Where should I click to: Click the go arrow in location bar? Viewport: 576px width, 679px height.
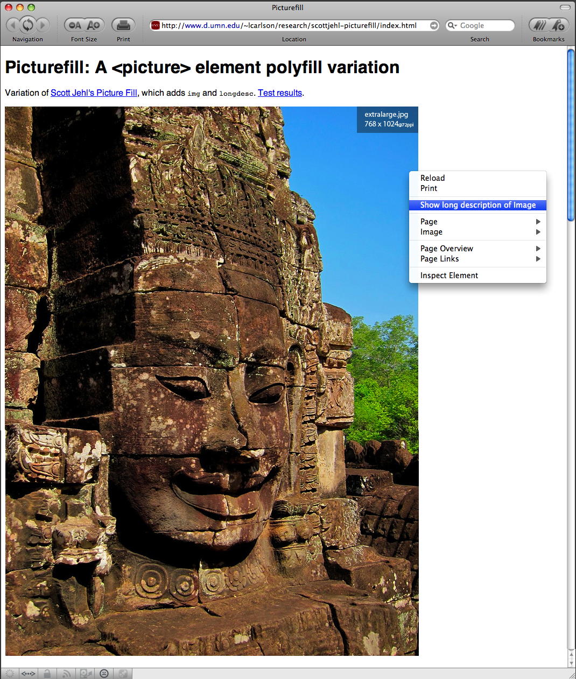point(434,25)
